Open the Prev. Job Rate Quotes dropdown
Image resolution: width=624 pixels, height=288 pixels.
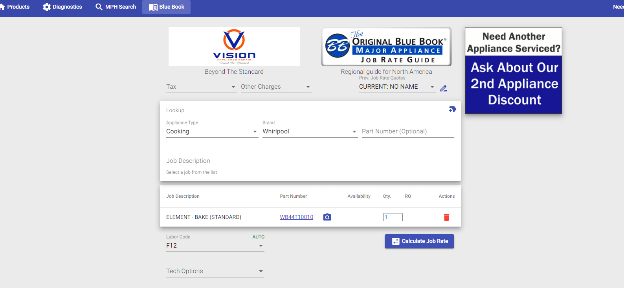[397, 87]
